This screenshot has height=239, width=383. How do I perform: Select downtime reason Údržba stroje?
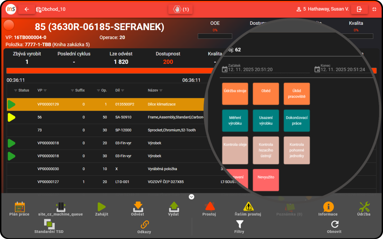(235, 94)
